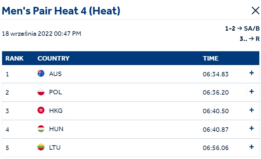Expand POL row details with plus icon
This screenshot has height=159, width=261.
point(251,91)
